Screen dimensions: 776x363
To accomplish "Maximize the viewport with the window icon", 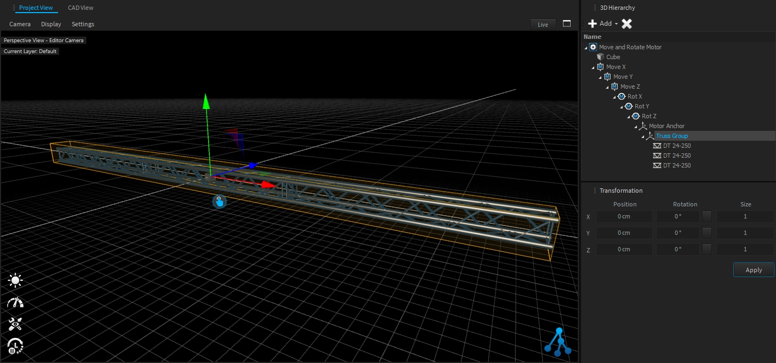I will coord(567,24).
